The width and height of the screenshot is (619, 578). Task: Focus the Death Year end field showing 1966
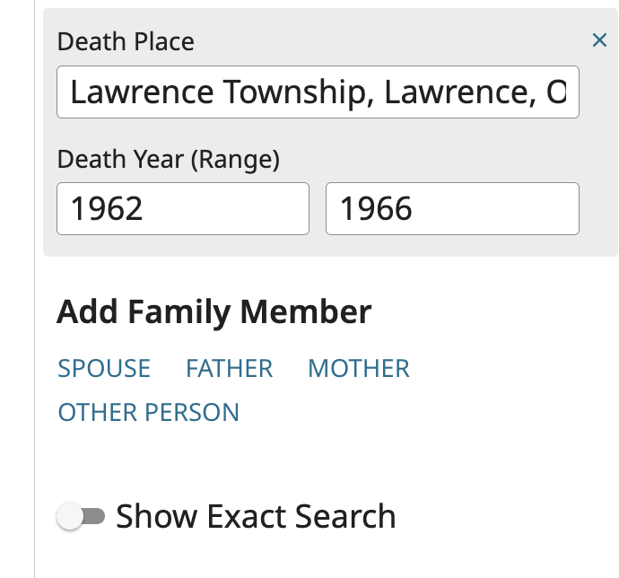(452, 209)
